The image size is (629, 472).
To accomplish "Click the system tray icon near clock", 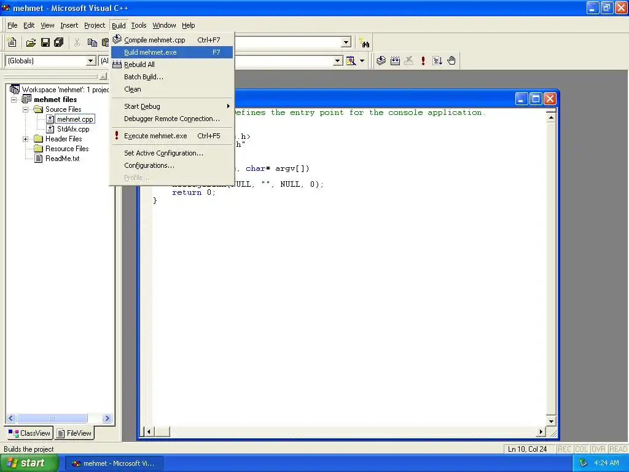I will 584,463.
